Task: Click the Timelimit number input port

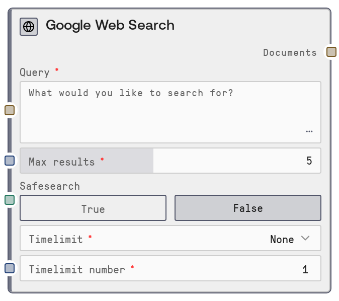Action: (x=10, y=268)
